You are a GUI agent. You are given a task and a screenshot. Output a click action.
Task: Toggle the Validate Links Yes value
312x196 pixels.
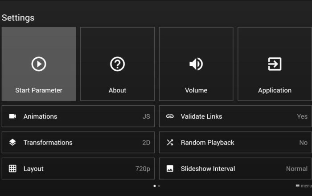[x=302, y=116]
